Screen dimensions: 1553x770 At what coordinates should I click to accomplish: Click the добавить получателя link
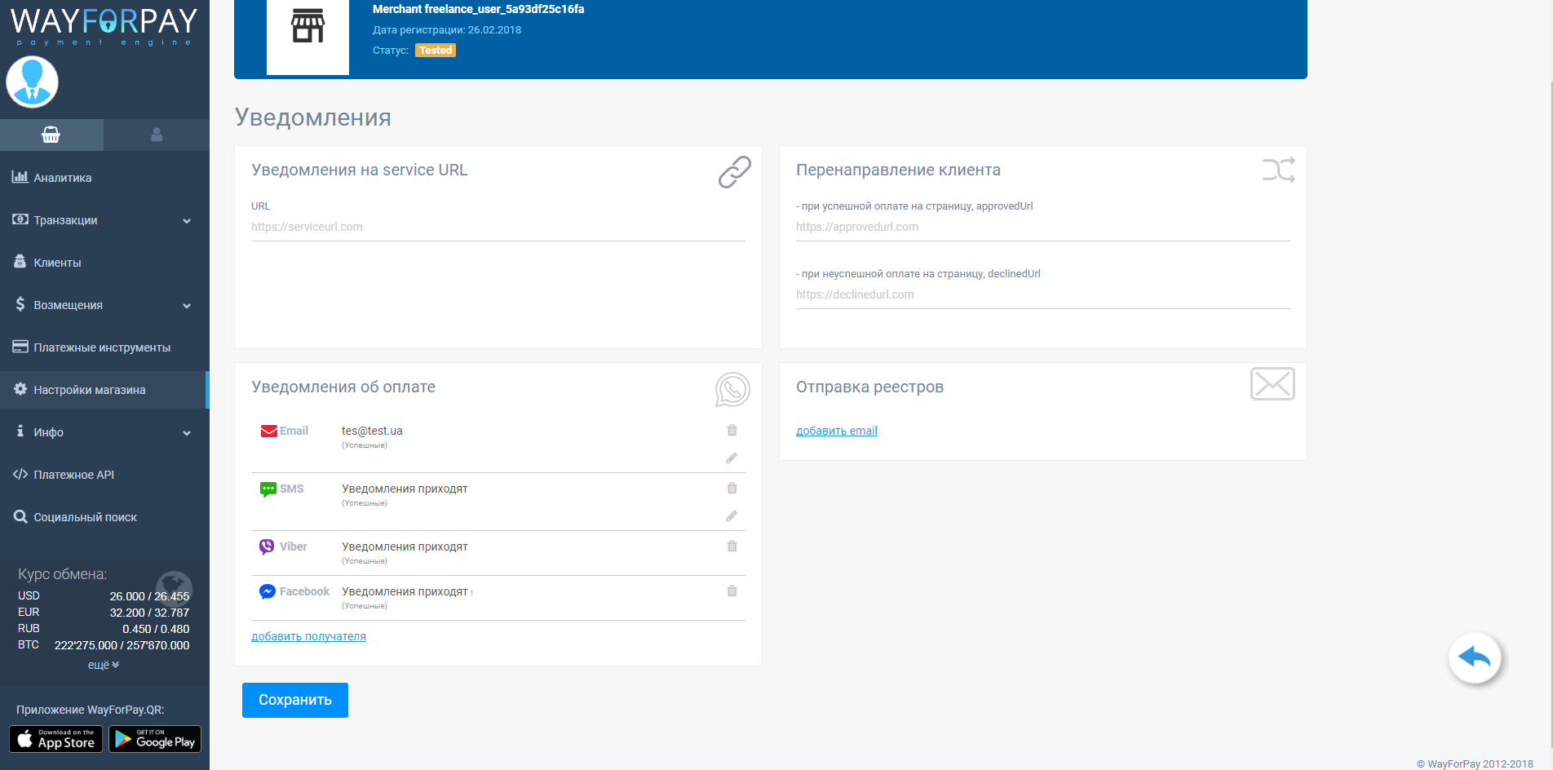[308, 636]
